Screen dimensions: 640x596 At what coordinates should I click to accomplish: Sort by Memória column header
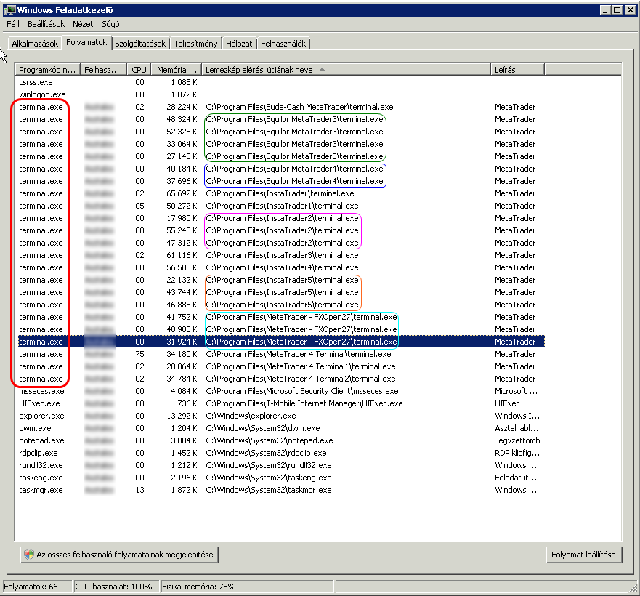click(177, 70)
